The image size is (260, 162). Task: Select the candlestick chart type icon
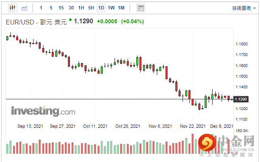coord(13,8)
